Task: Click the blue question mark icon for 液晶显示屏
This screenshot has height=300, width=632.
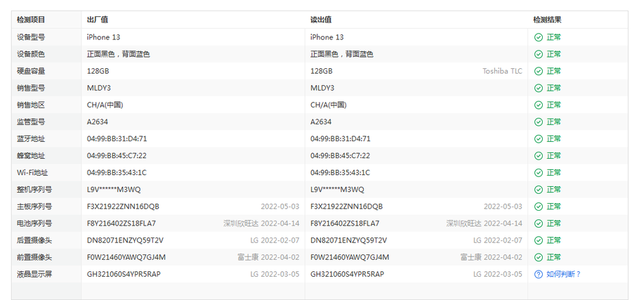Action: (539, 274)
